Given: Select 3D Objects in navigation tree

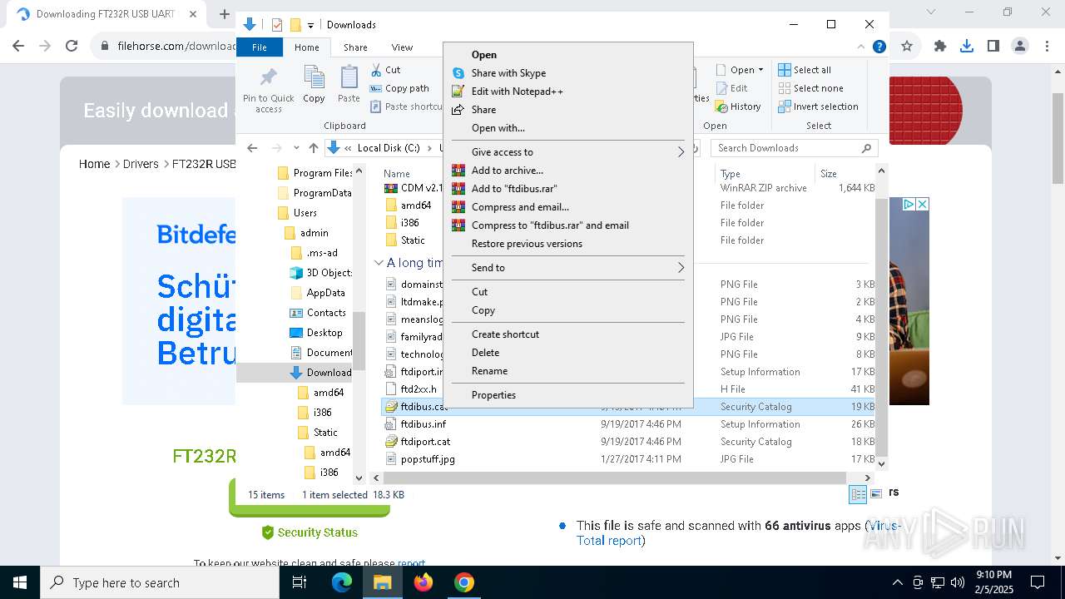Looking at the screenshot, I should point(321,273).
